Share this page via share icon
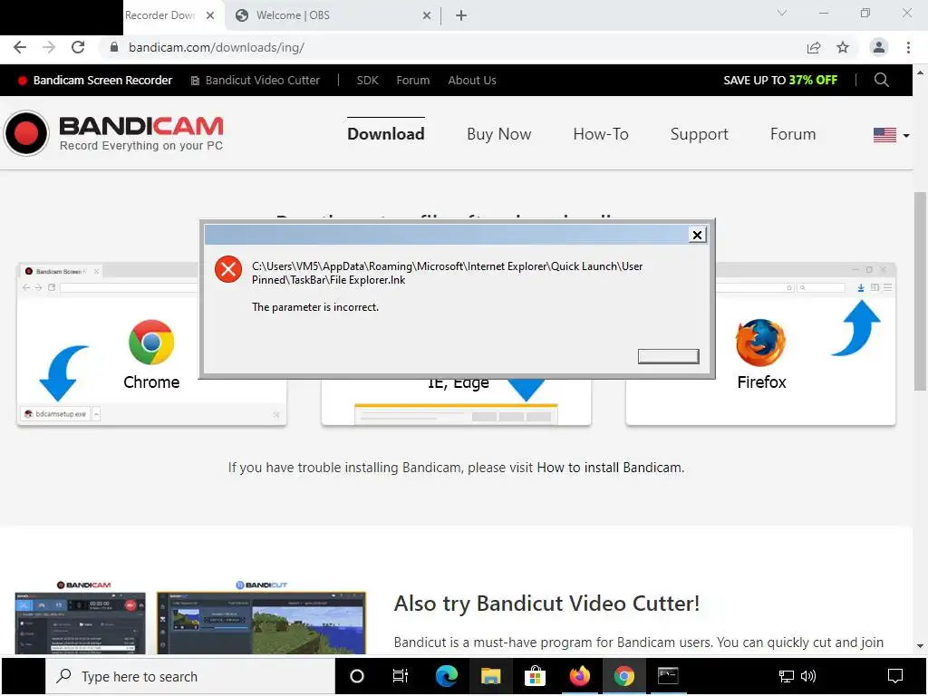 coord(814,47)
